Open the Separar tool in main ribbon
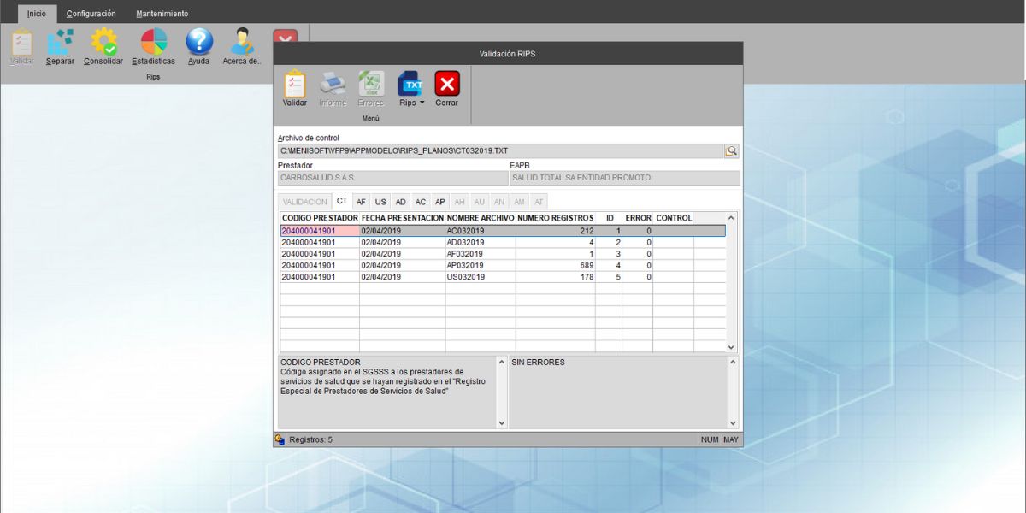 click(x=60, y=46)
